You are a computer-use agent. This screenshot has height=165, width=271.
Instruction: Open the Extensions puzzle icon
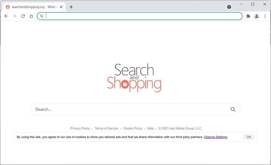pyautogui.click(x=248, y=16)
